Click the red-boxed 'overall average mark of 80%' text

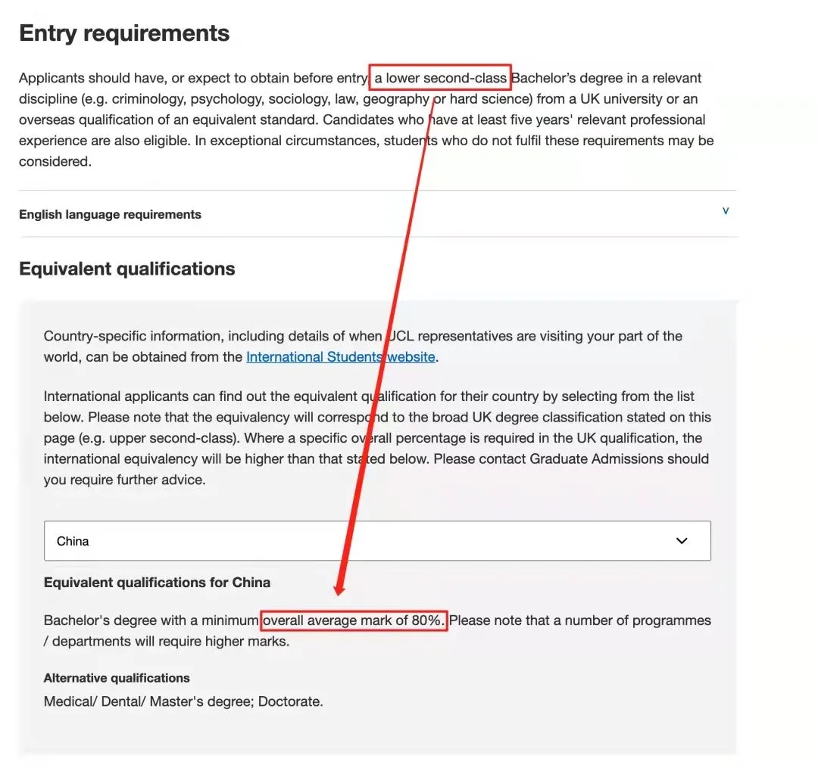click(354, 620)
